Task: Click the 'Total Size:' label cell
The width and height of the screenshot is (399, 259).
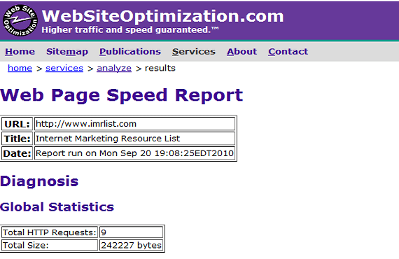Action: [x=50, y=245]
